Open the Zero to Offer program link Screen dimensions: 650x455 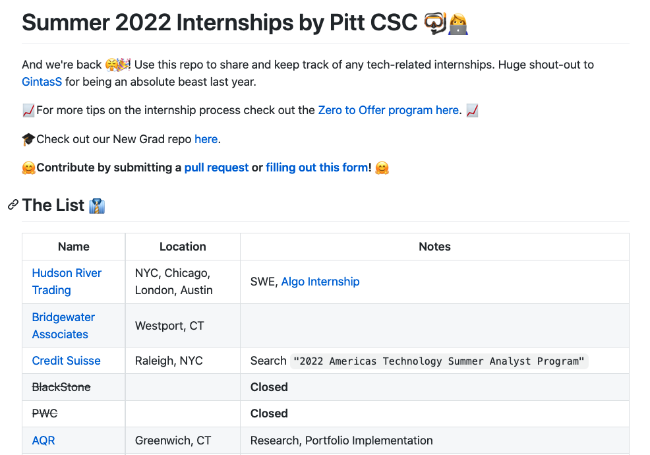(388, 110)
